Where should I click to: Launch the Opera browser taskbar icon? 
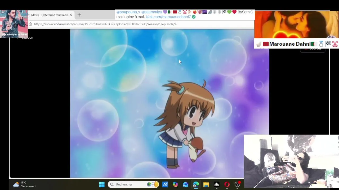tap(227, 184)
